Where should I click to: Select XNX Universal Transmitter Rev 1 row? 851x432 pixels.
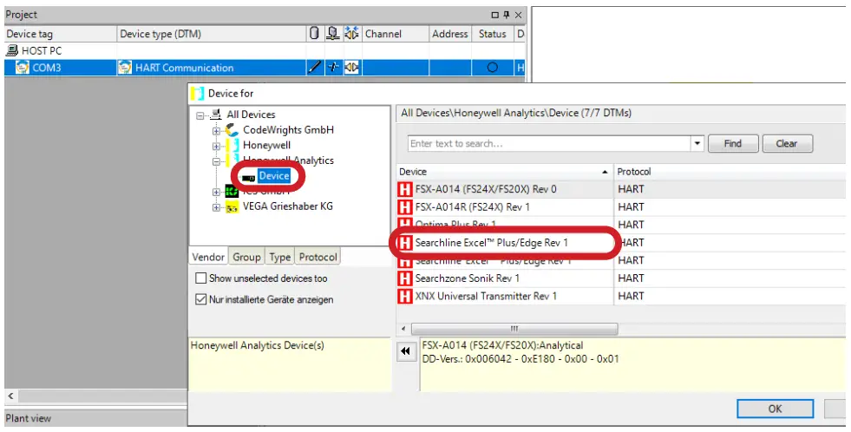click(x=621, y=297)
